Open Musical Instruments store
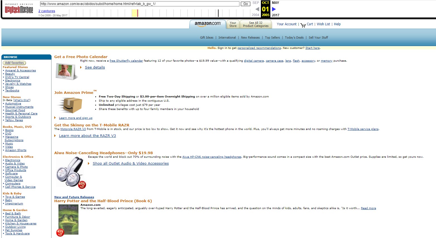This screenshot has width=436, height=238. [19, 107]
